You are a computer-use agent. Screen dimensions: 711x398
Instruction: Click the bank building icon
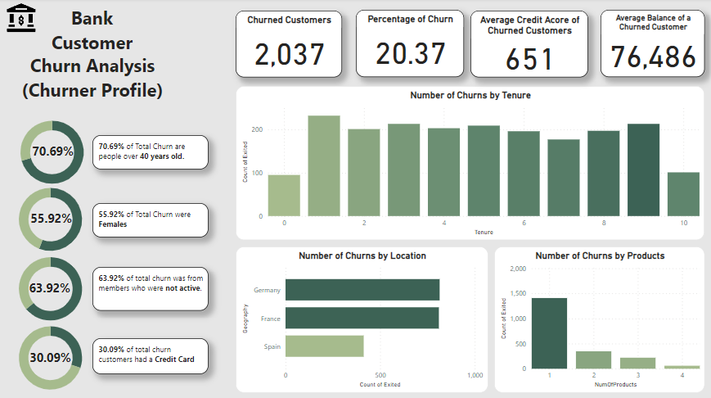tap(21, 18)
